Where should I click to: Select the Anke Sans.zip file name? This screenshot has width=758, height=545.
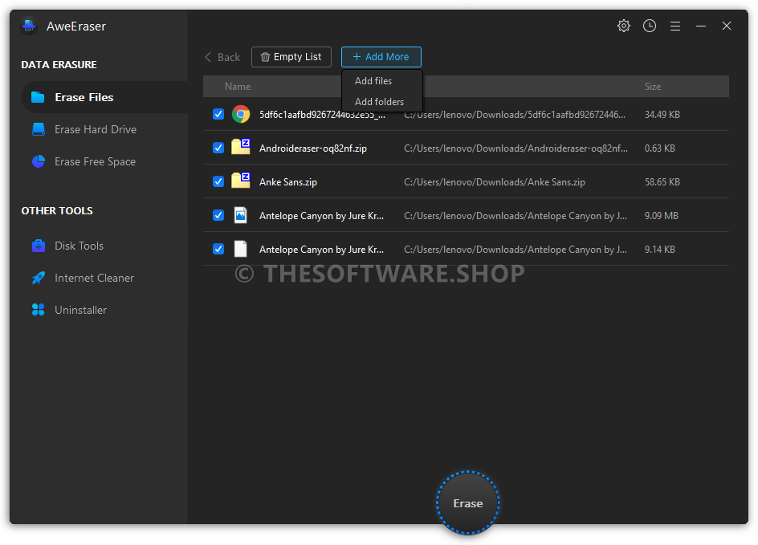point(288,182)
